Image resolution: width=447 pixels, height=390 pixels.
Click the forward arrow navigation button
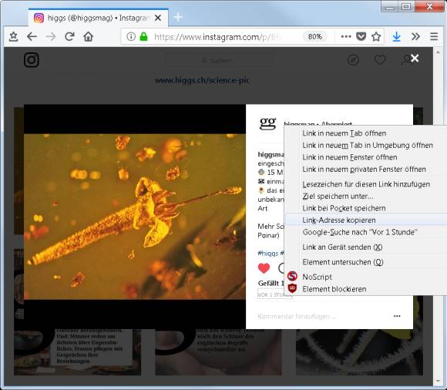click(x=51, y=36)
